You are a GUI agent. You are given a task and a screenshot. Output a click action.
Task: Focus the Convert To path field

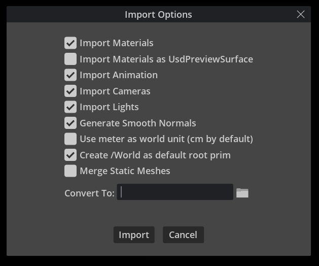(175, 192)
